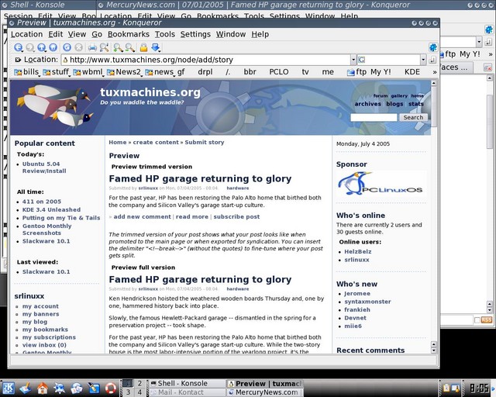Switch to virtual desktop 3 in pager
496x397 pixels.
click(129, 392)
